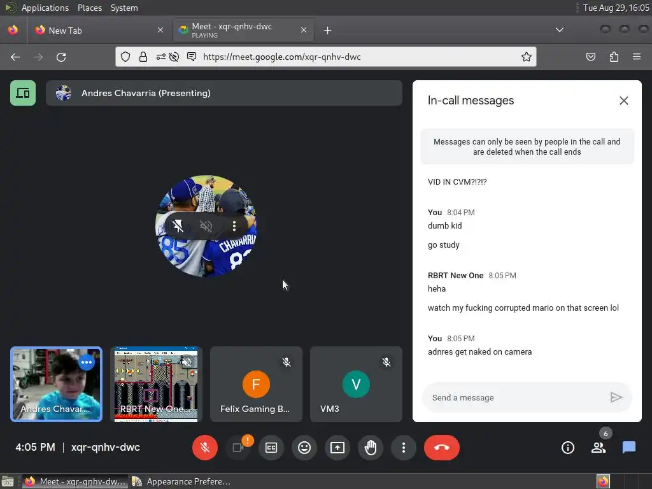Close the Meet browser tab
The height and width of the screenshot is (489, 652).
point(304,30)
